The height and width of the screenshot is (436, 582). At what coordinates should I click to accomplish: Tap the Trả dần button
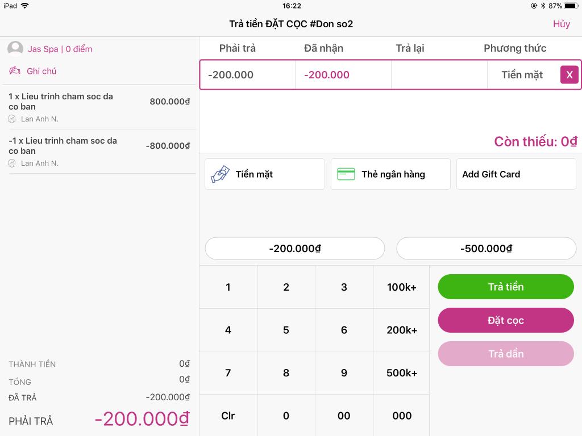point(505,354)
